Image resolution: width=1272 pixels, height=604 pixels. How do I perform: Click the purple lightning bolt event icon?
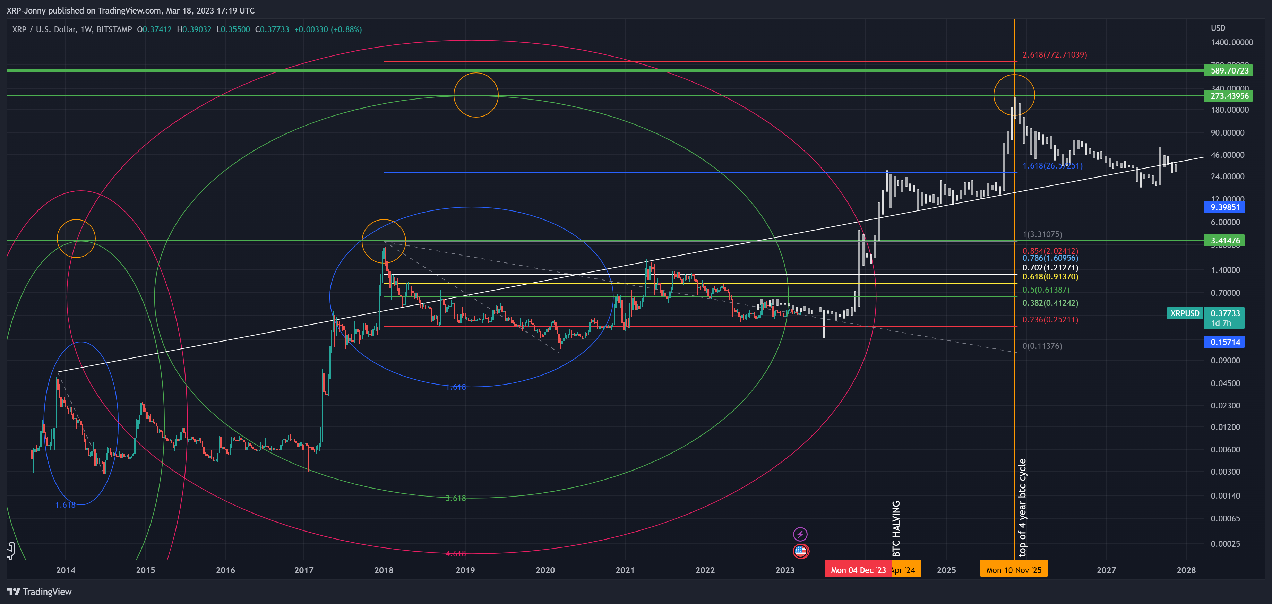tap(800, 534)
